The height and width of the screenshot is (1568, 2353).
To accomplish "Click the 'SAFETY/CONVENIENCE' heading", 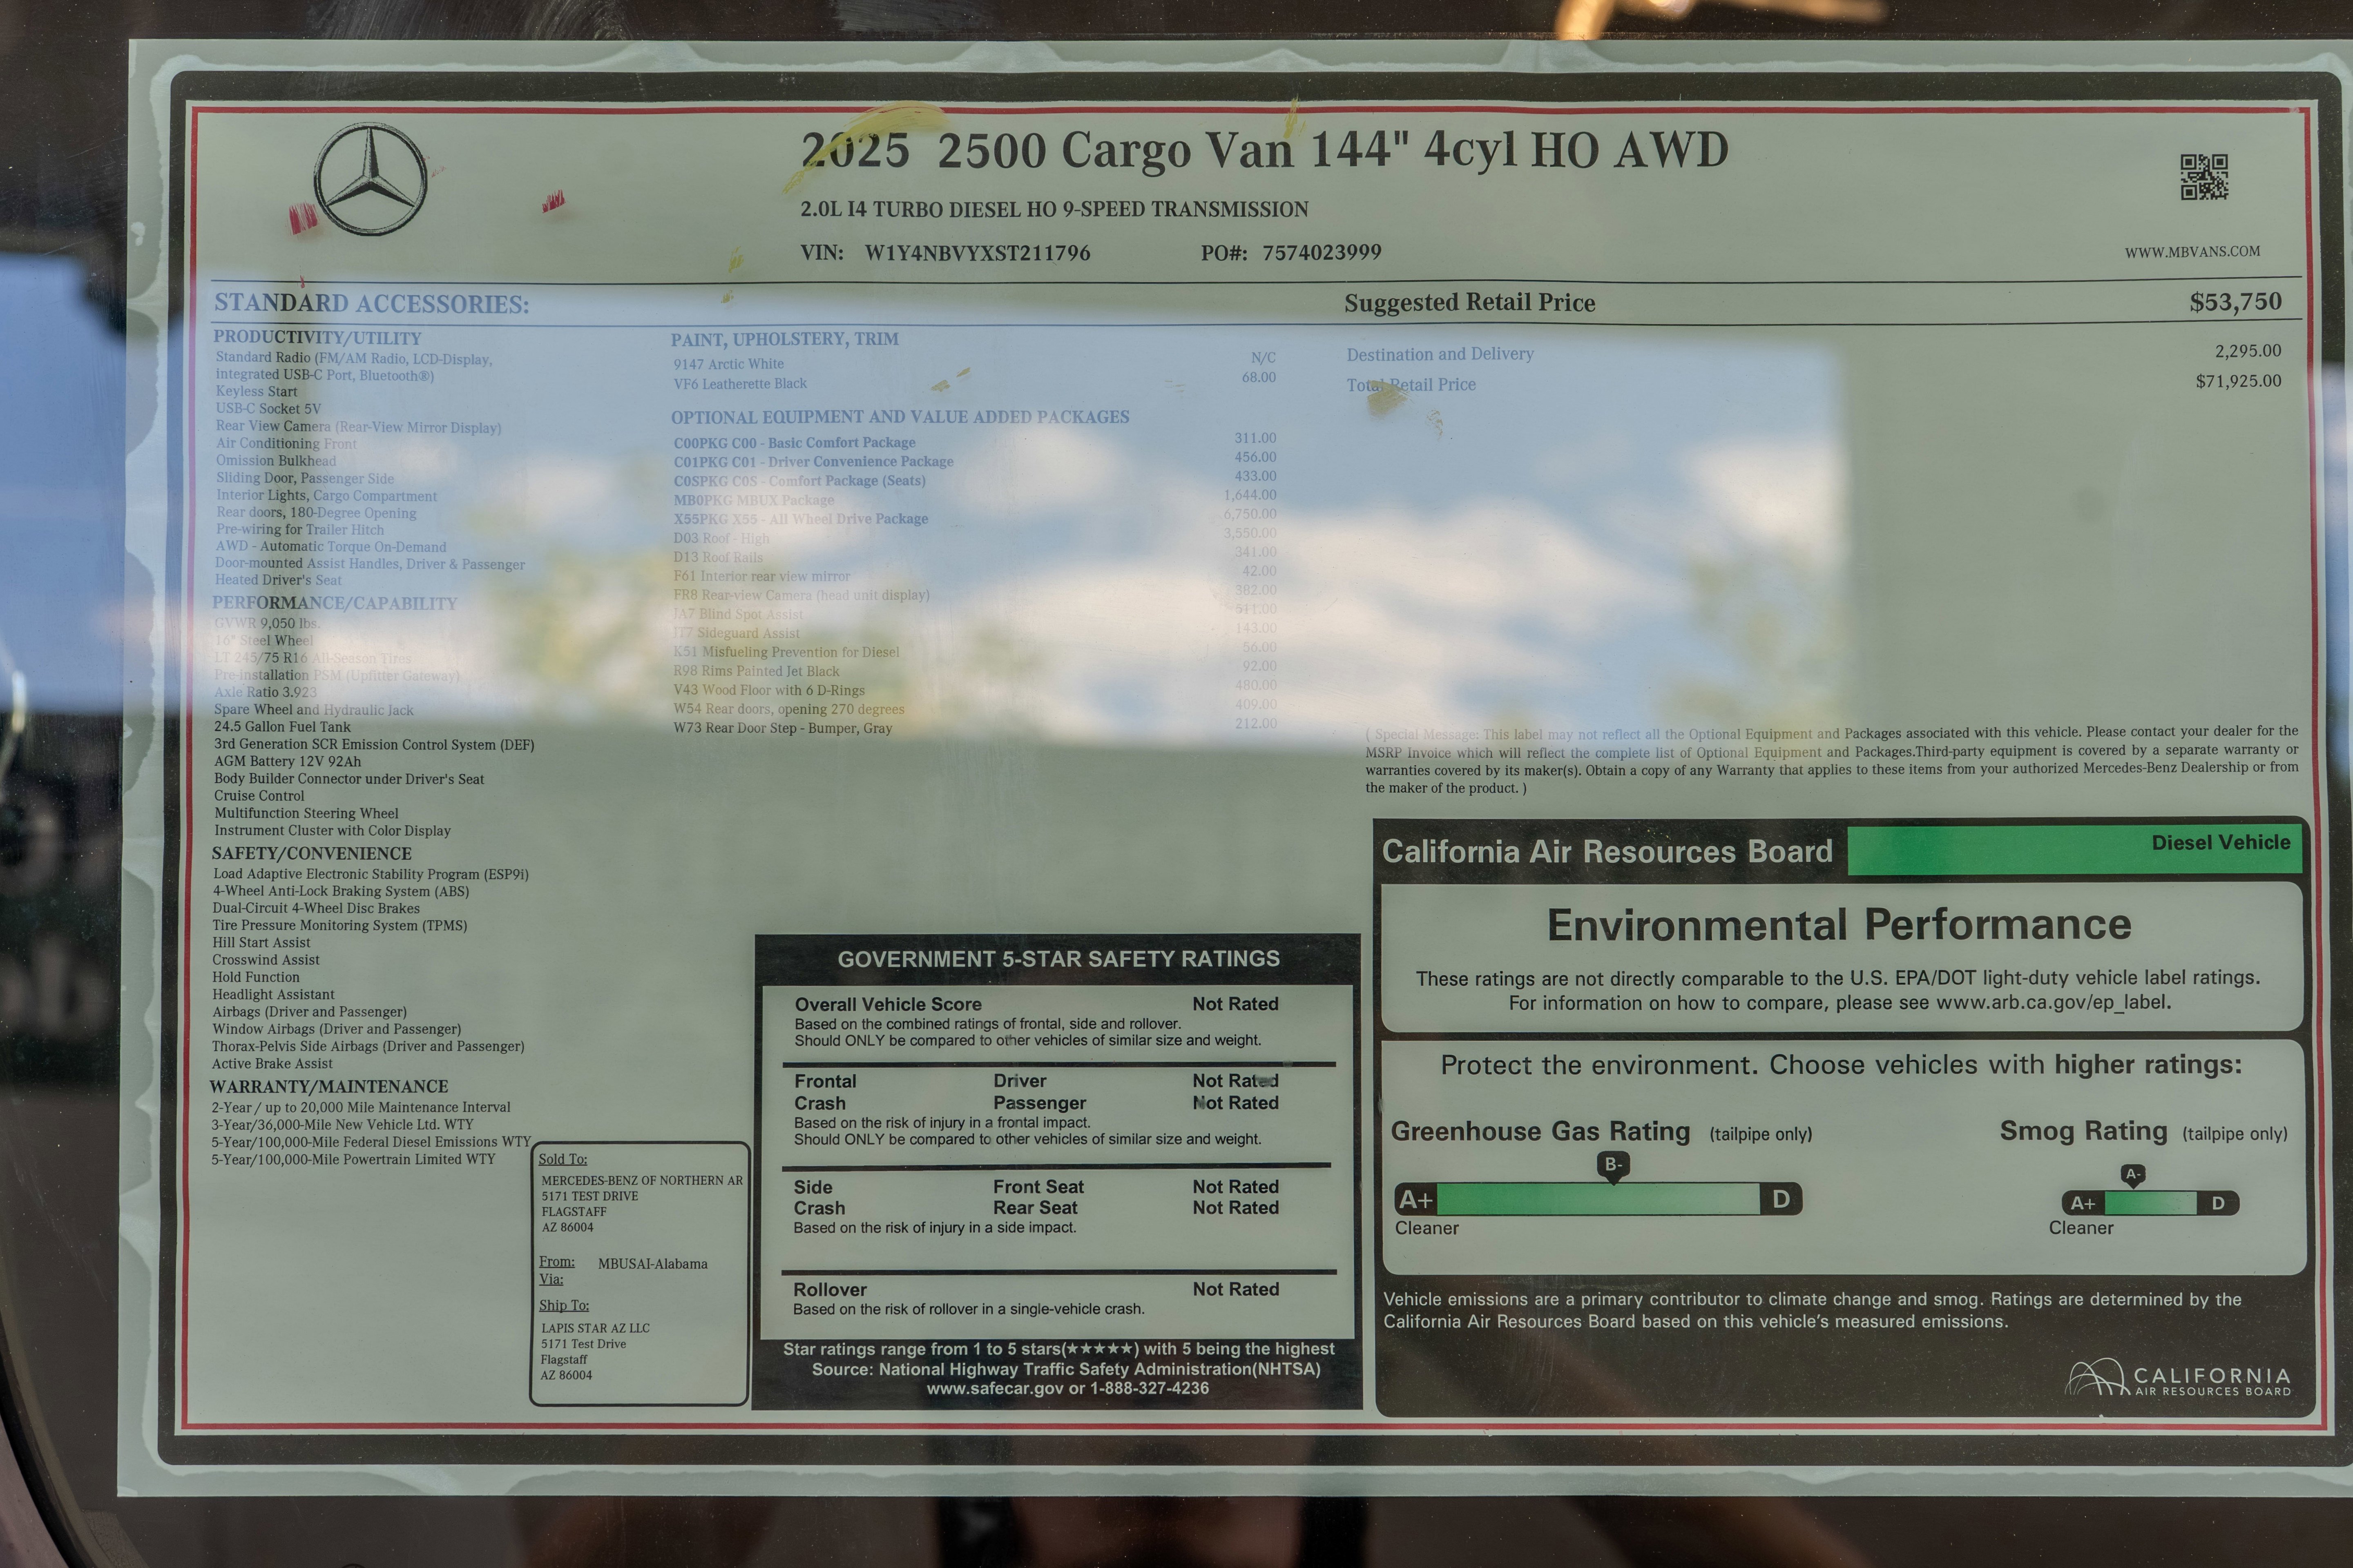I will 311,853.
